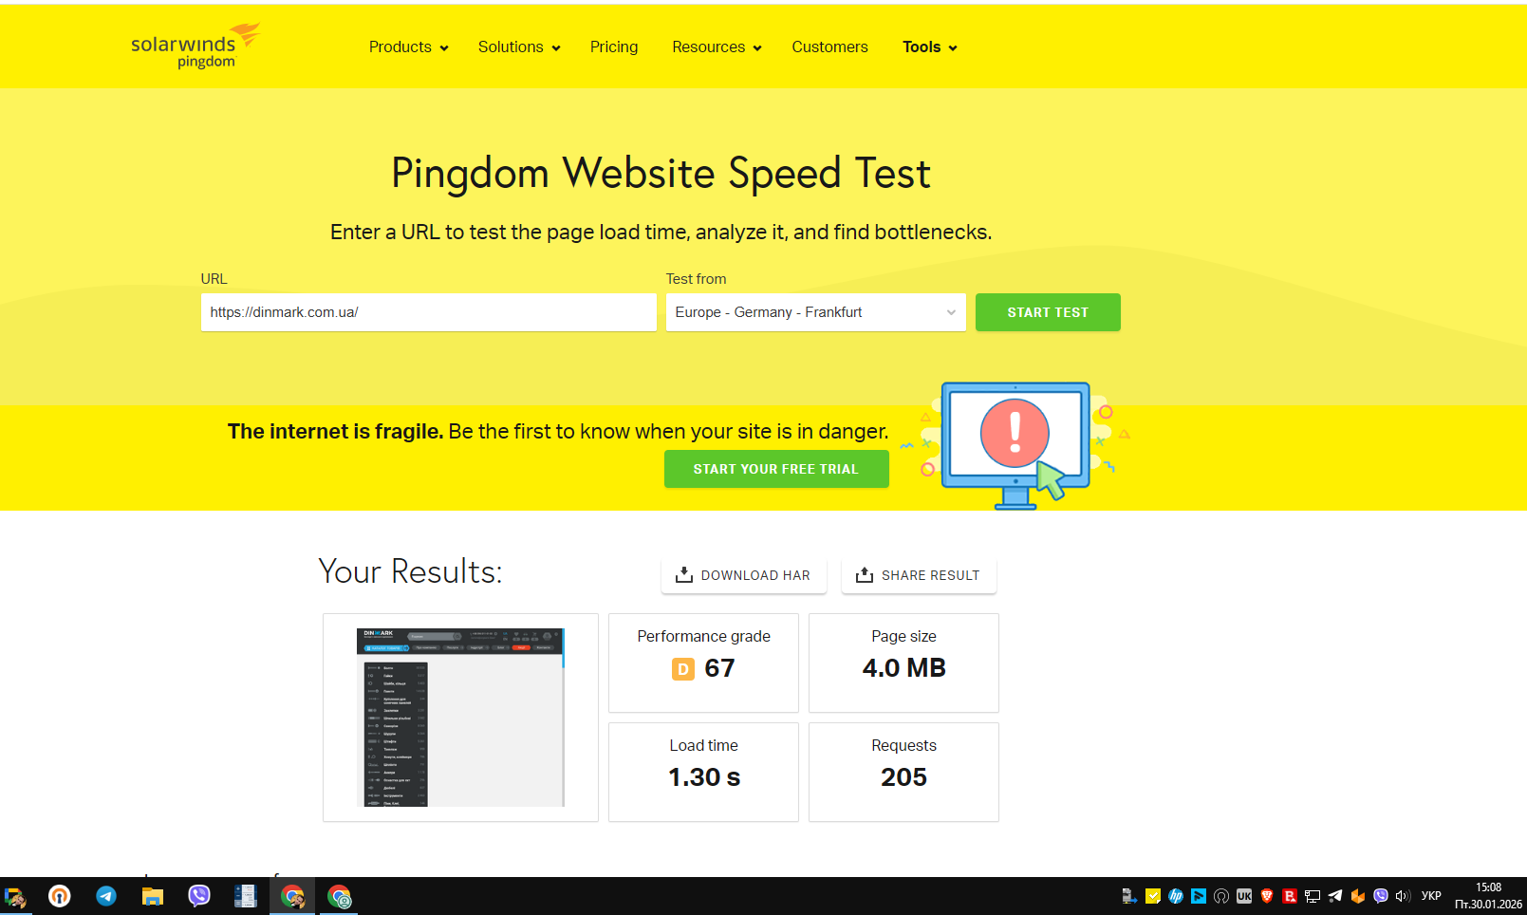This screenshot has height=915, width=1527.
Task: Expand the Products dropdown arrow
Action: pyautogui.click(x=444, y=48)
